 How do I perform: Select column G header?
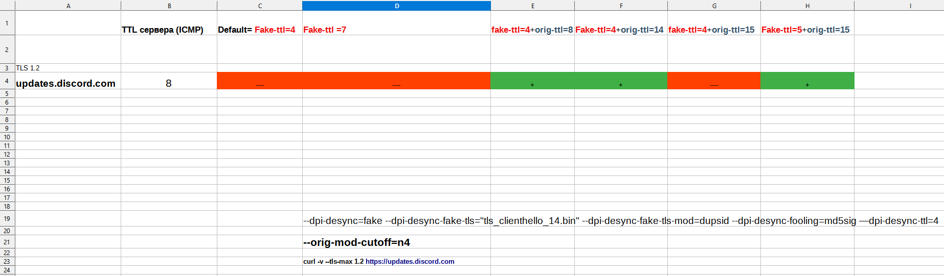[714, 6]
